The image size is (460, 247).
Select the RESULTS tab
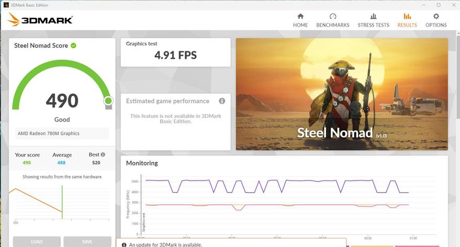tap(407, 20)
